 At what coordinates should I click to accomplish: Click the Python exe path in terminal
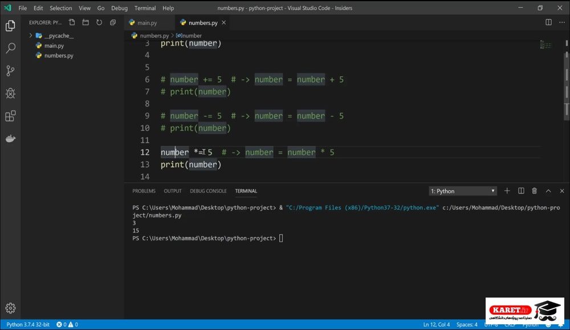(x=363, y=208)
